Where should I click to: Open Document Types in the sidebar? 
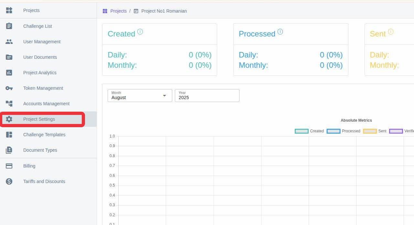40,150
